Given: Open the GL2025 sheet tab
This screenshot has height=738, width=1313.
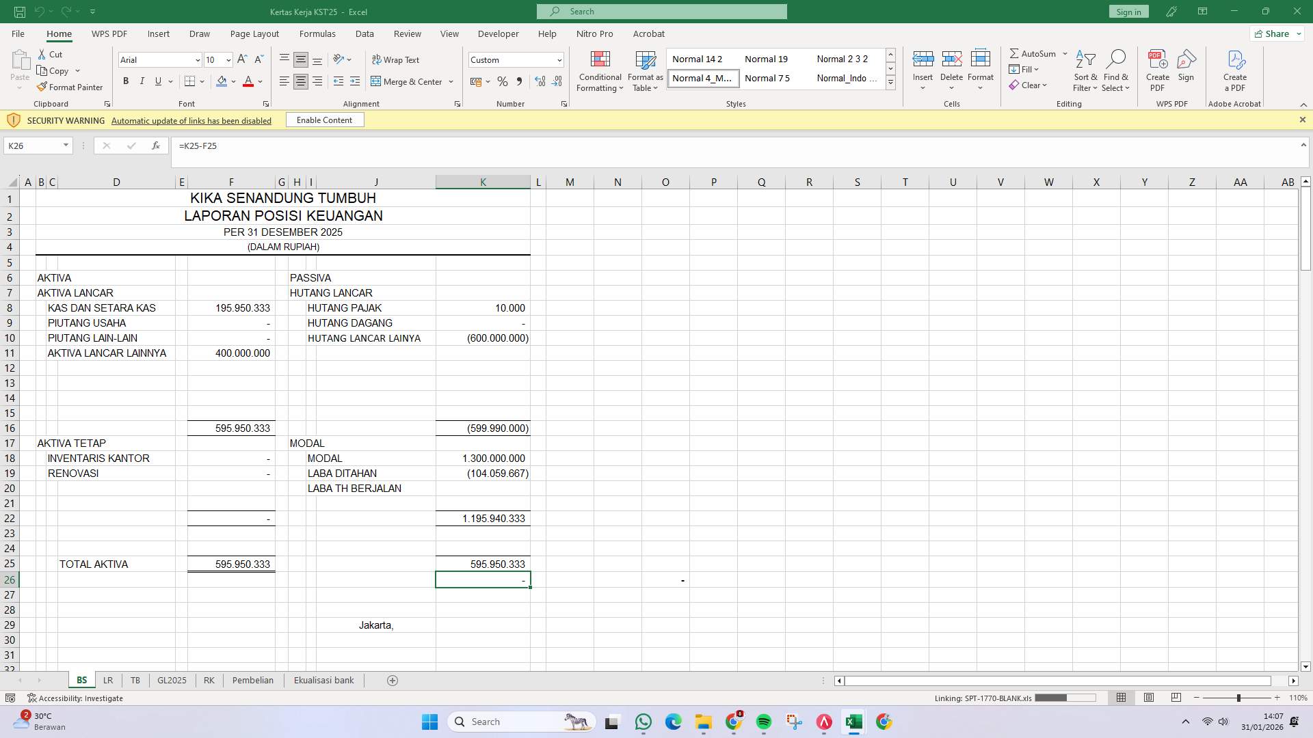Looking at the screenshot, I should tap(172, 680).
